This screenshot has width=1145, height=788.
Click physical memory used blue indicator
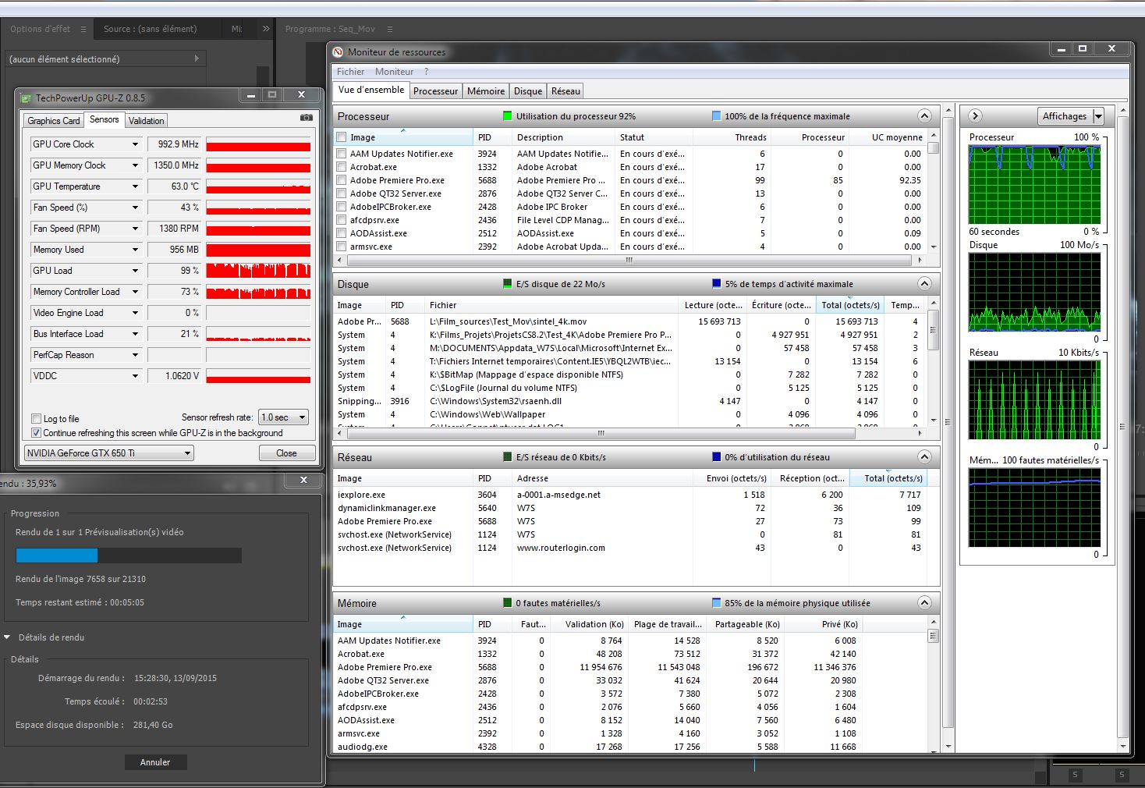pyautogui.click(x=716, y=603)
